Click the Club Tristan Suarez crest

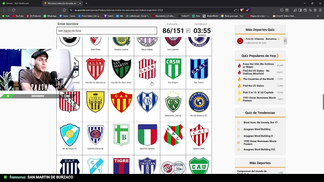click(x=147, y=166)
